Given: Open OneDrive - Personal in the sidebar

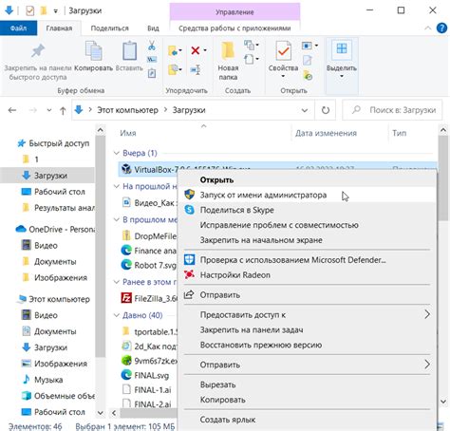Looking at the screenshot, I should (x=62, y=230).
